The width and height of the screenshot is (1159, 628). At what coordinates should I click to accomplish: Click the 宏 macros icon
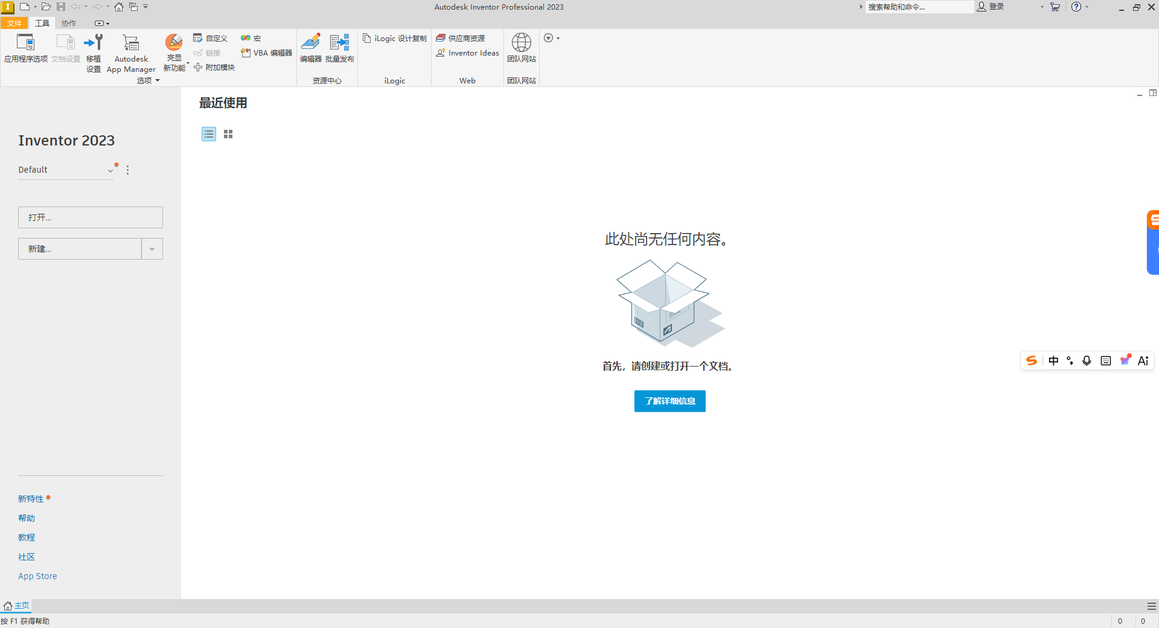click(244, 37)
